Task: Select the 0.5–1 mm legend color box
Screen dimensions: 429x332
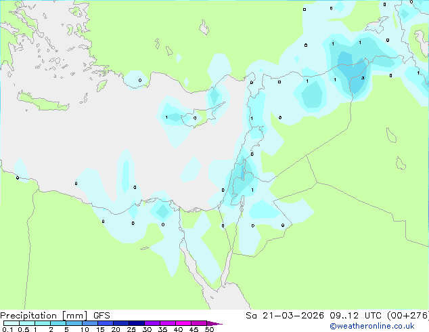Action: click(x=27, y=323)
